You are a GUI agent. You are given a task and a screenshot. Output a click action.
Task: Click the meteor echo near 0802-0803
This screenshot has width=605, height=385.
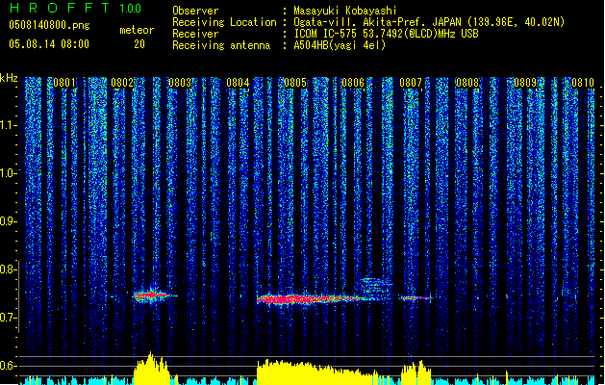coord(152,295)
